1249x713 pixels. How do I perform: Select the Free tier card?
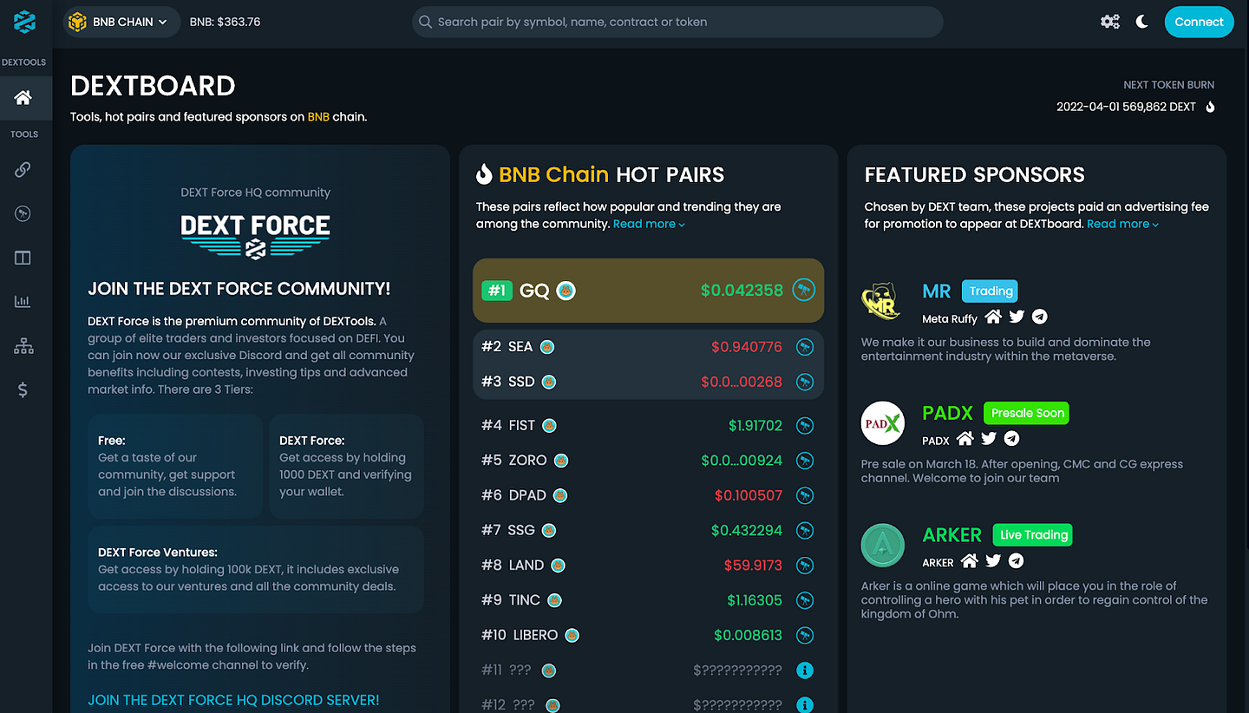[175, 467]
